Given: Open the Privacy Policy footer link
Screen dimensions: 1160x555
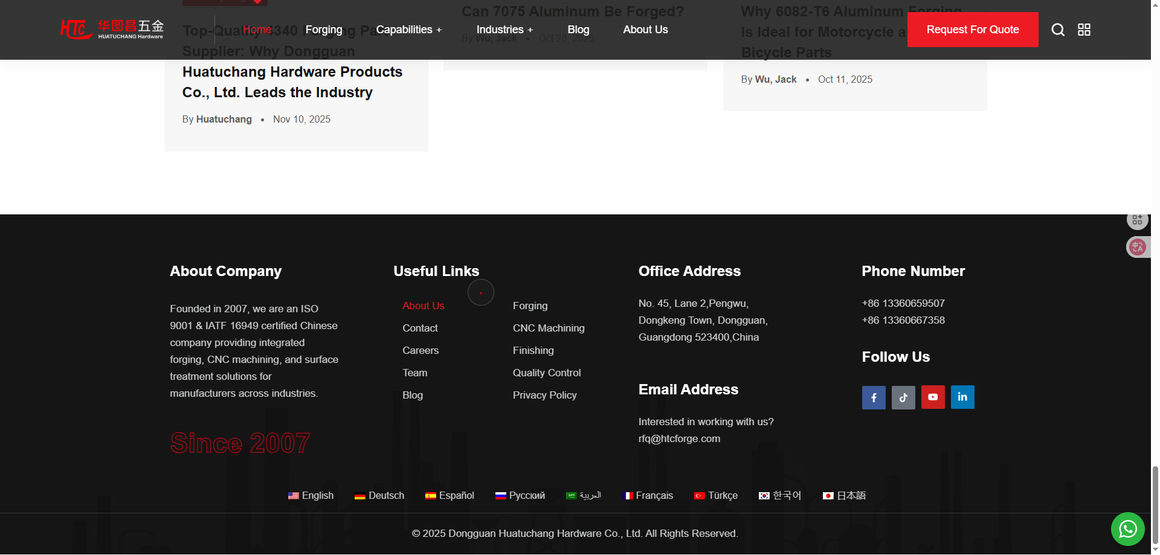Looking at the screenshot, I should click(x=544, y=395).
